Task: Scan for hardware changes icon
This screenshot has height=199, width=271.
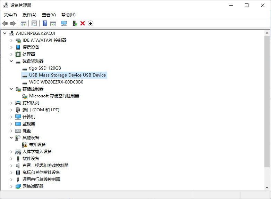Action: click(64, 23)
